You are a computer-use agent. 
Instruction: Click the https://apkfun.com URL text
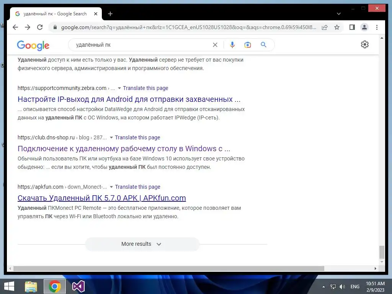pos(40,187)
